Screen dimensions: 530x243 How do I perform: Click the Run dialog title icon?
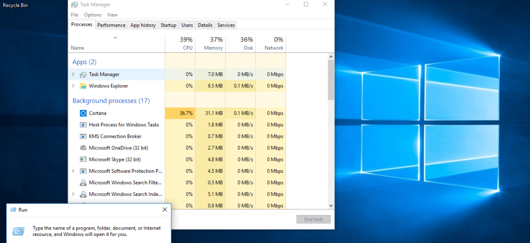point(13,210)
